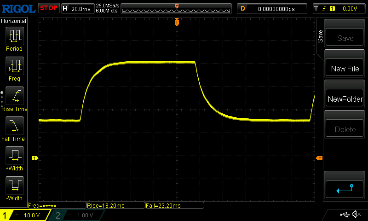Select channel 1 tab showing 10.0 V
Viewport: 368px width, 221px height.
(25, 215)
